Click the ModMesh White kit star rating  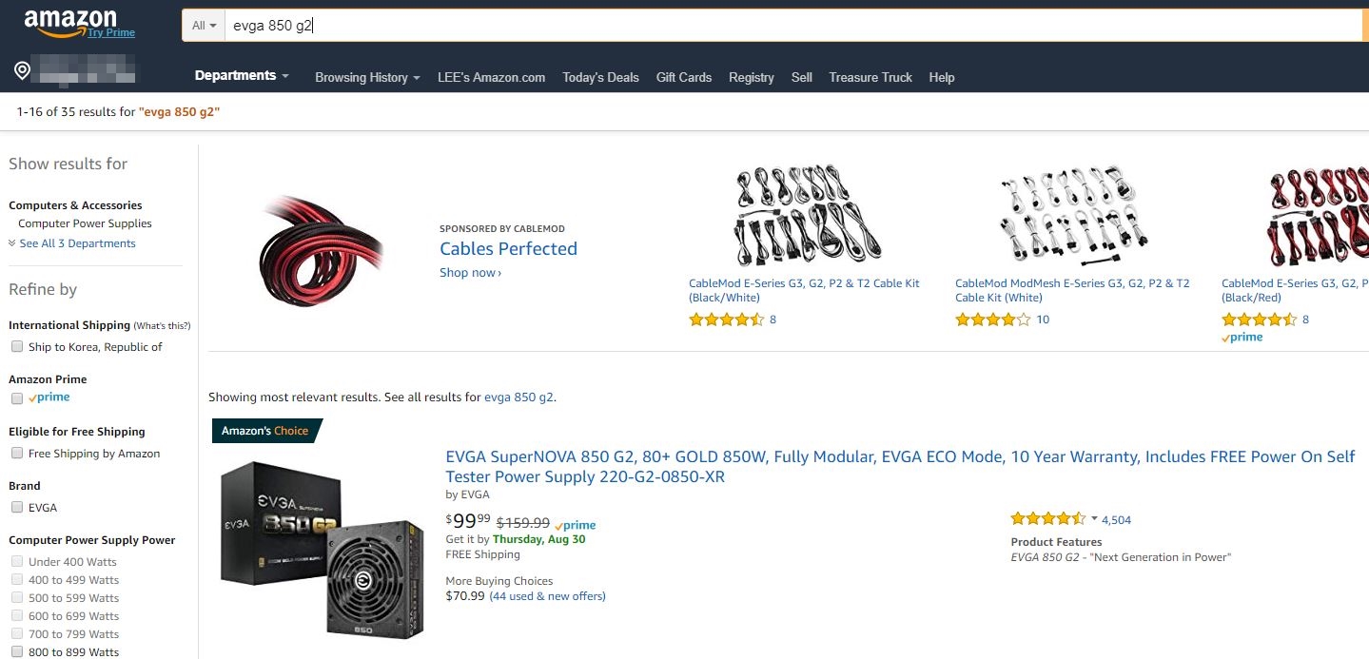pos(992,320)
